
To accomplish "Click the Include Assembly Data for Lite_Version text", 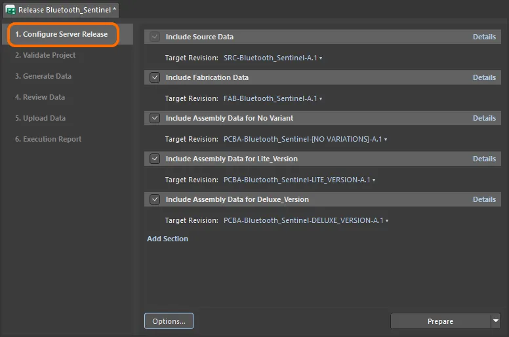I will coord(232,159).
